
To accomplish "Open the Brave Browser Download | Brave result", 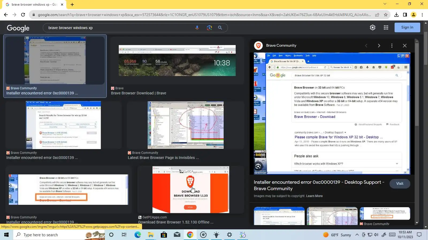I will [139, 93].
